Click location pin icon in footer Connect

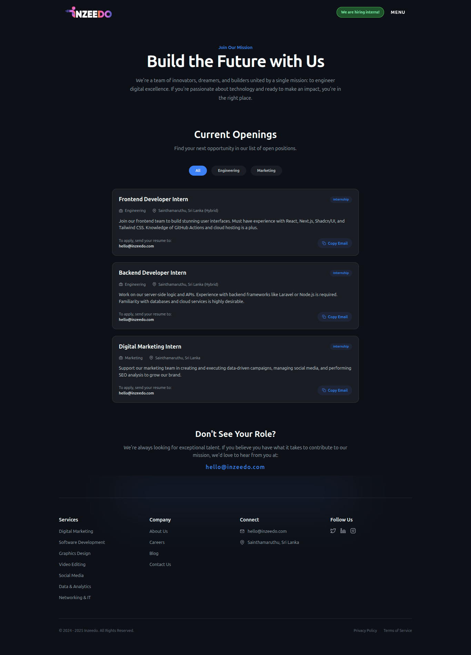pyautogui.click(x=242, y=542)
